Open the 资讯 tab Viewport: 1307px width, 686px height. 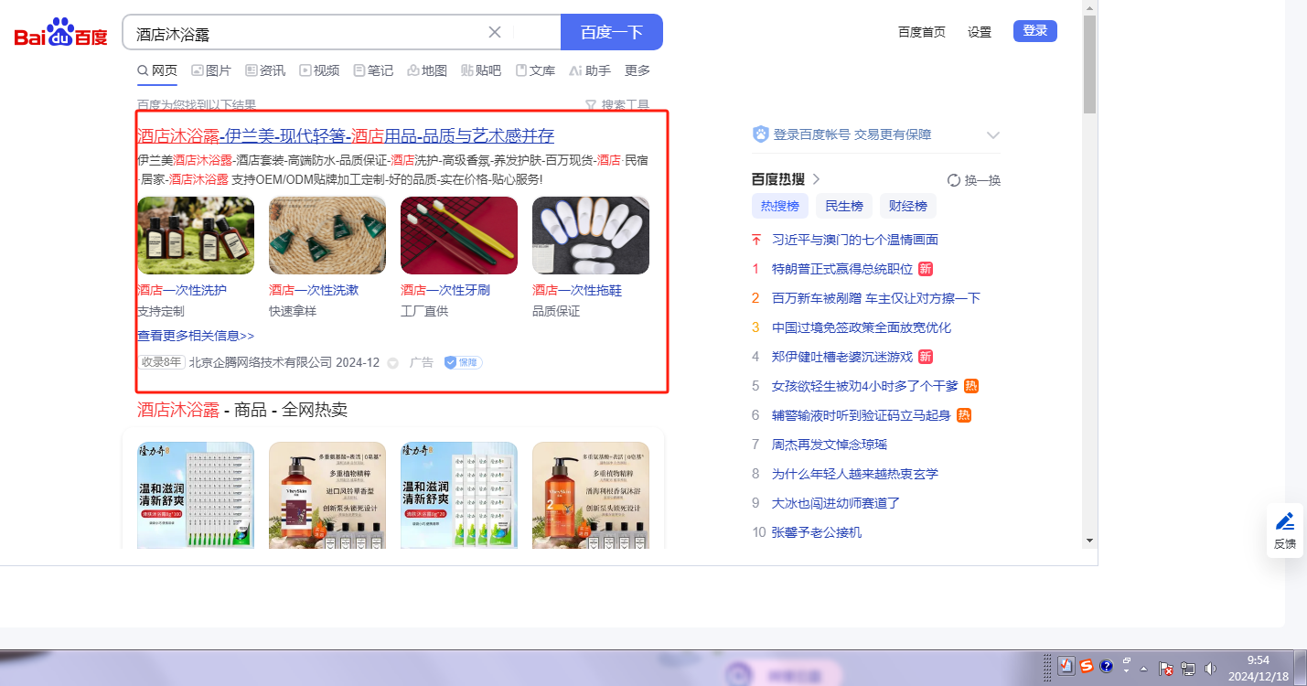coord(265,70)
